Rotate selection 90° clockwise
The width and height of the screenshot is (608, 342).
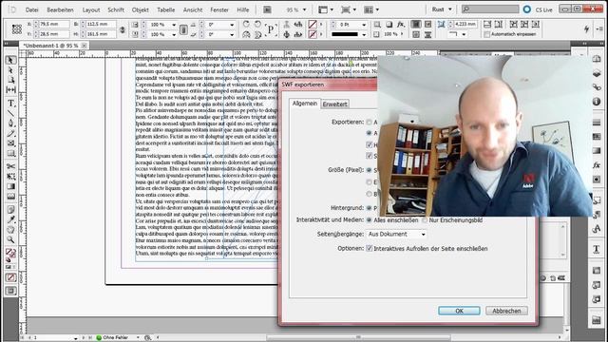[x=246, y=24]
